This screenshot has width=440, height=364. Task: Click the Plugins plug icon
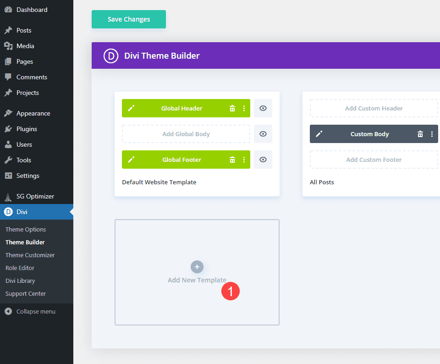click(x=8, y=129)
